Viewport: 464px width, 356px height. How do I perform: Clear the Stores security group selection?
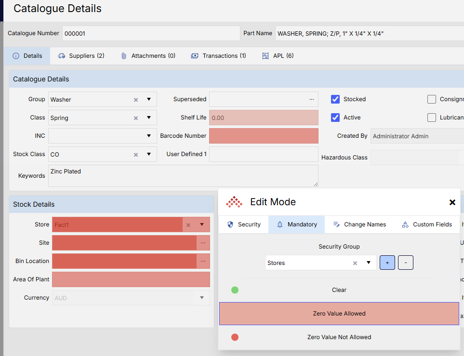click(355, 263)
